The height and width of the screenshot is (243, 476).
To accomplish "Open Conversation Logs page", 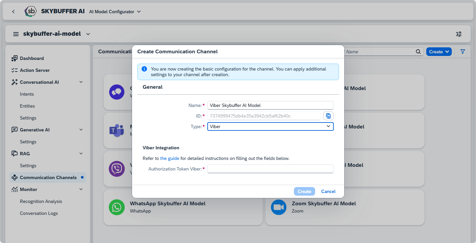I will tap(39, 213).
